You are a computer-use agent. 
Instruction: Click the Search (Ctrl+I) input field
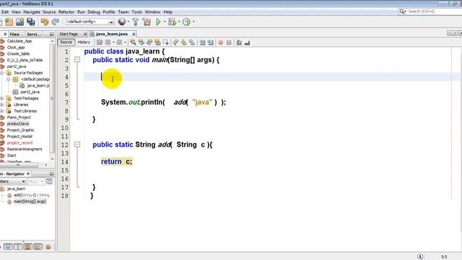[433, 12]
